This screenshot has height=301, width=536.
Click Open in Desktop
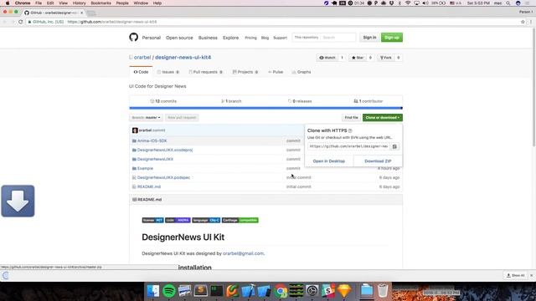tap(329, 161)
